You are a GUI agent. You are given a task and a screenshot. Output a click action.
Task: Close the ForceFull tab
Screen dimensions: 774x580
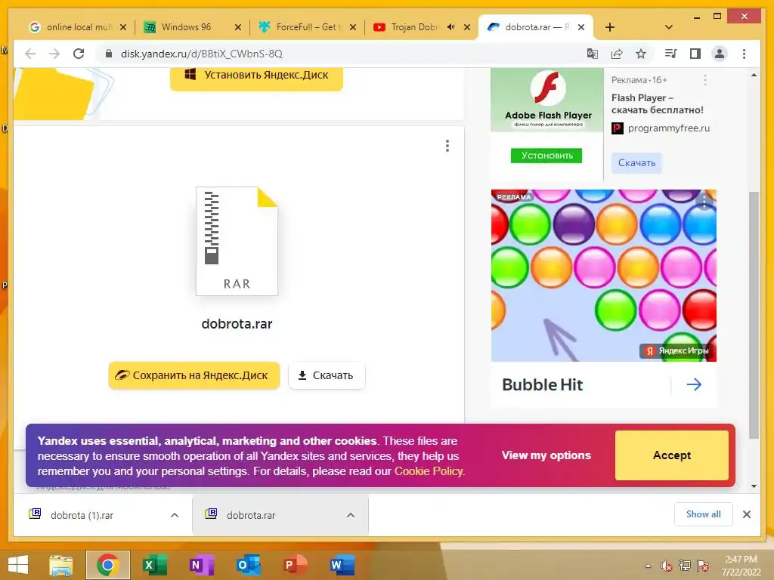[x=352, y=27]
